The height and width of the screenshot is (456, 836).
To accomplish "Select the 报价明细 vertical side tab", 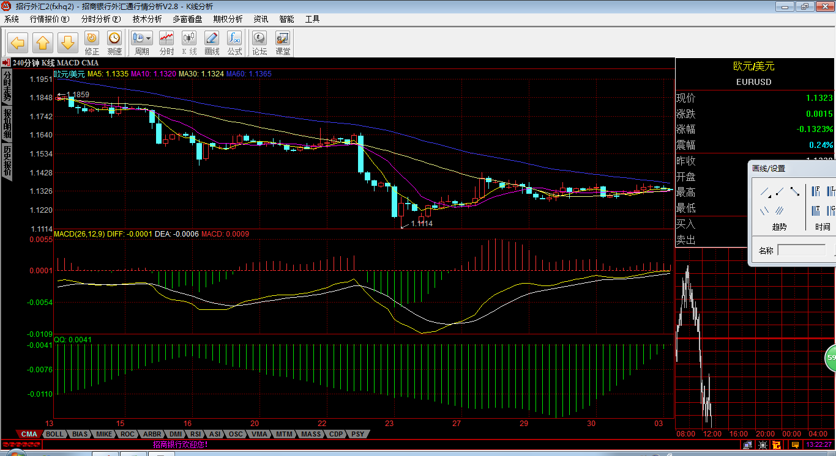I will (x=7, y=123).
